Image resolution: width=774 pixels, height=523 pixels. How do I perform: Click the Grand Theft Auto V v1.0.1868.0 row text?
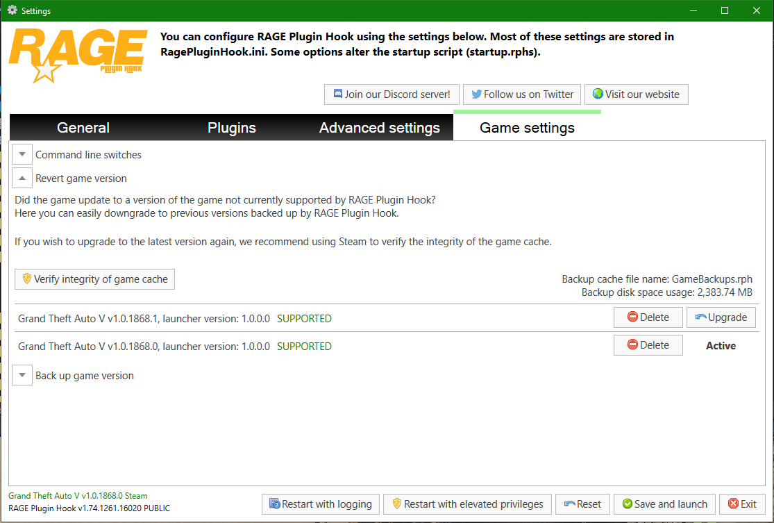[144, 346]
